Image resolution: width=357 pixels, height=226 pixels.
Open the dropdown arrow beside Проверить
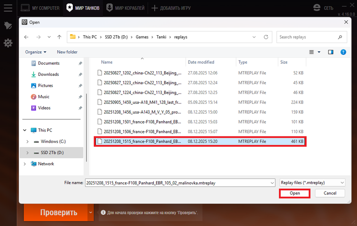(x=91, y=212)
